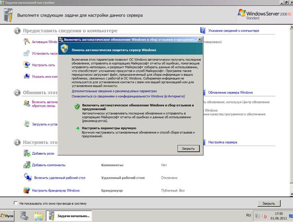Click 'Публичный: Вкл' firewall status text

coord(173,190)
